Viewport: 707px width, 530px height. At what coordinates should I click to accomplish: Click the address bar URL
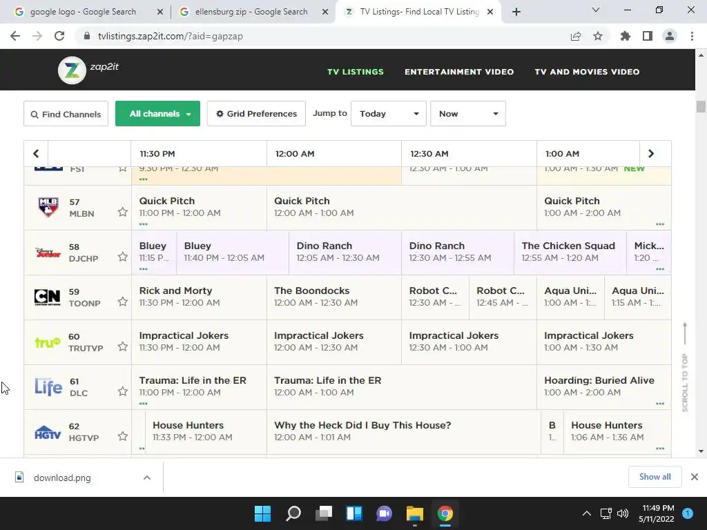click(171, 36)
